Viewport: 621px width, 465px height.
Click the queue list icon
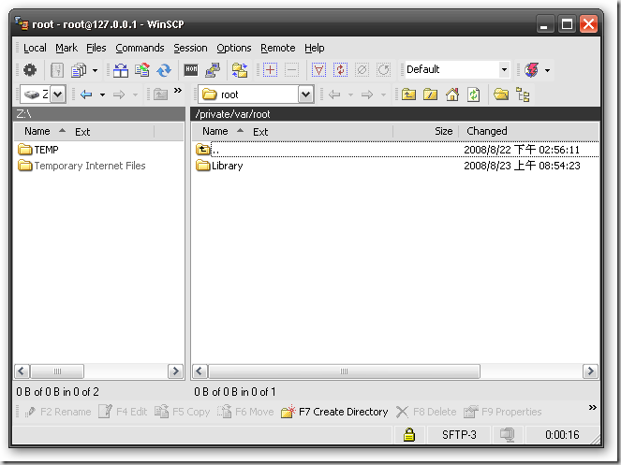[x=79, y=70]
